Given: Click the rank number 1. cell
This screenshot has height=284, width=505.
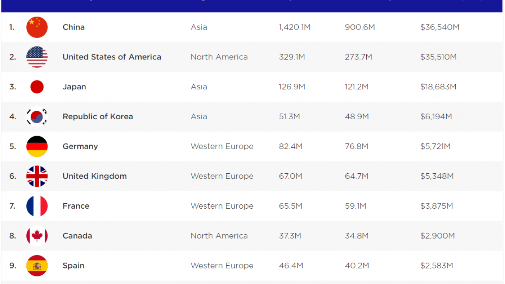Looking at the screenshot, I should [x=12, y=27].
